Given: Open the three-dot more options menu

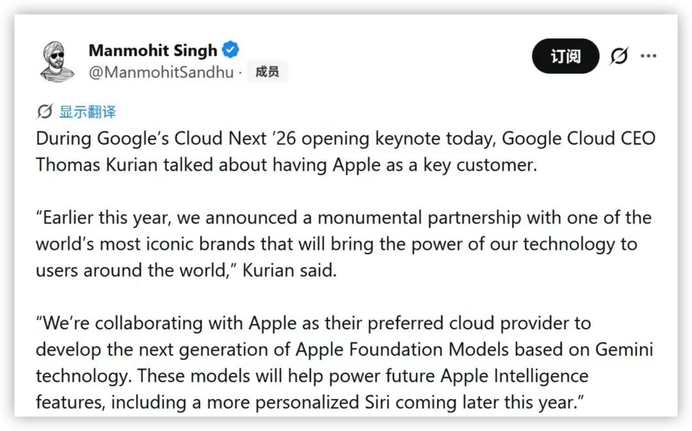Looking at the screenshot, I should point(648,56).
